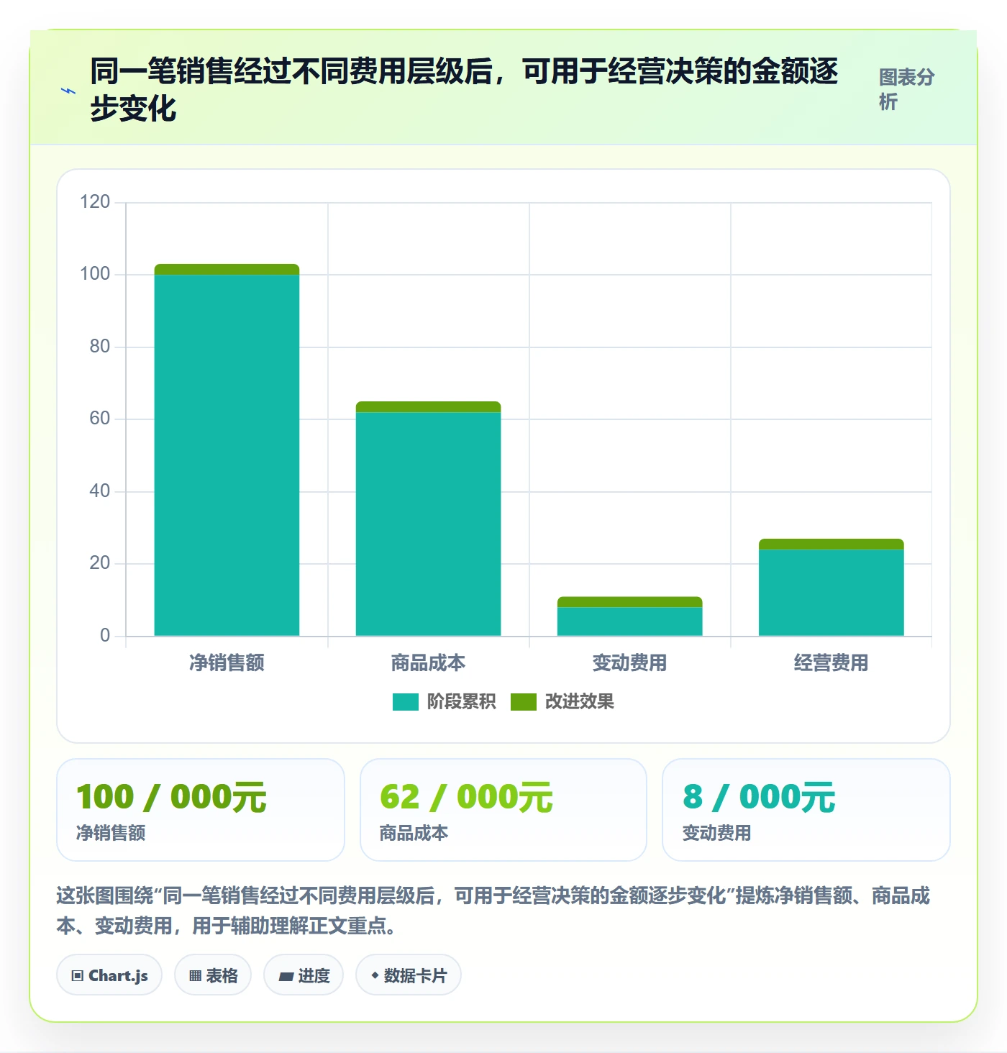1007x1053 pixels.
Task: Click the green top segment of 经营费用 bar
Action: click(x=831, y=544)
